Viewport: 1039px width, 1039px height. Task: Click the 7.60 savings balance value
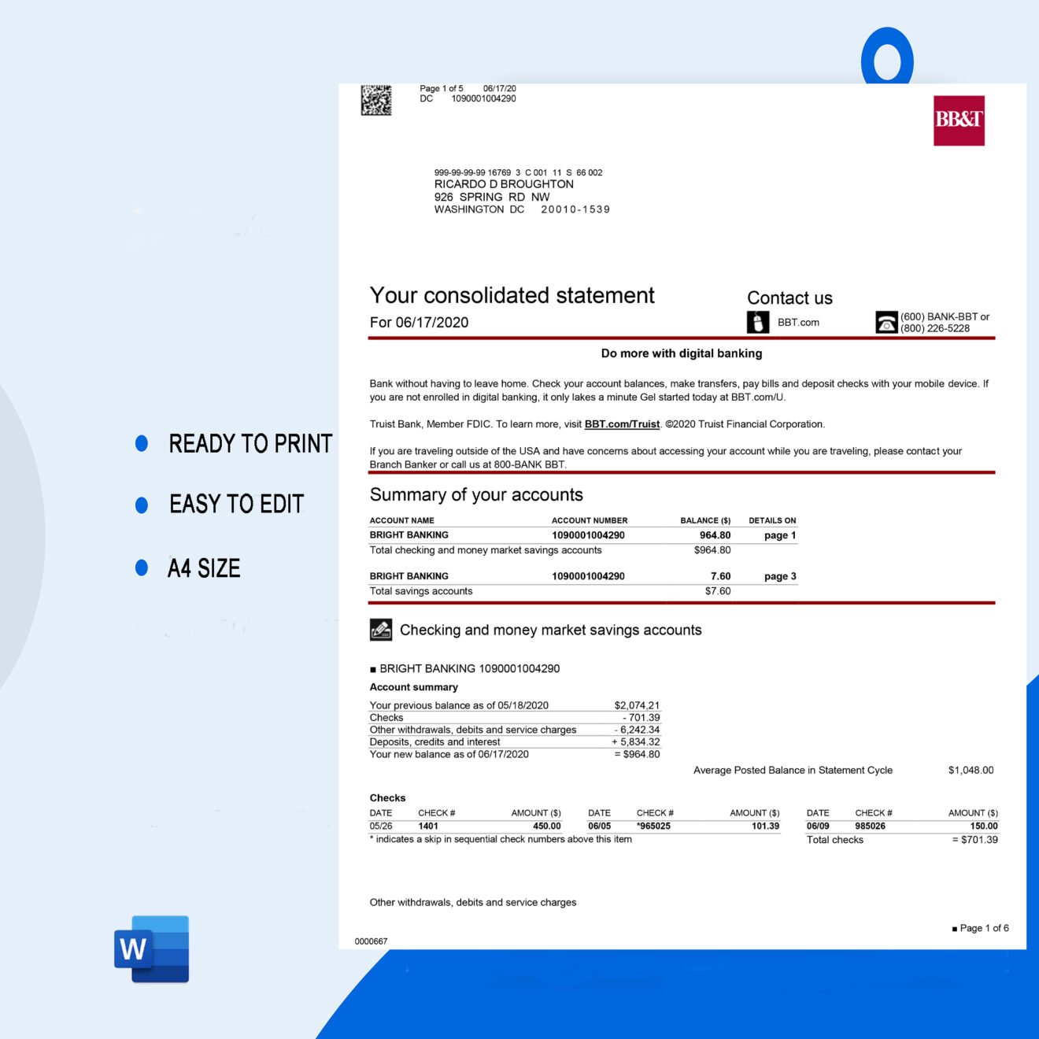tap(720, 576)
